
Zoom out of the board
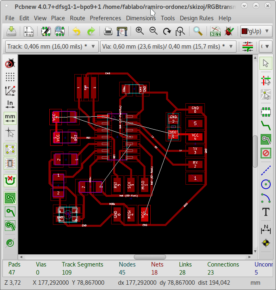153,31
